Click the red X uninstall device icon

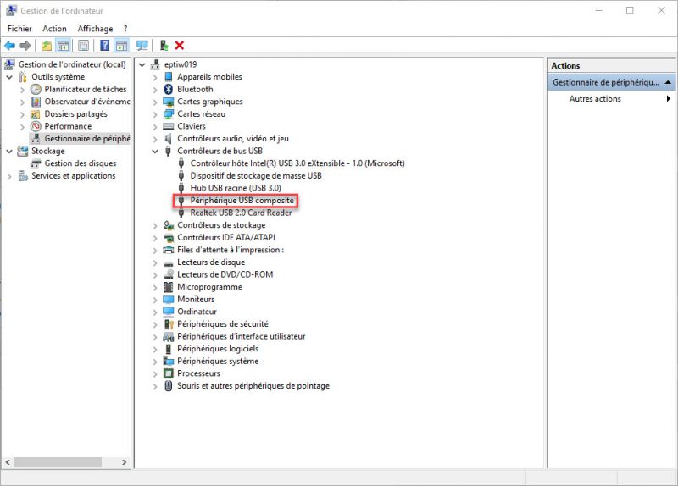[180, 46]
